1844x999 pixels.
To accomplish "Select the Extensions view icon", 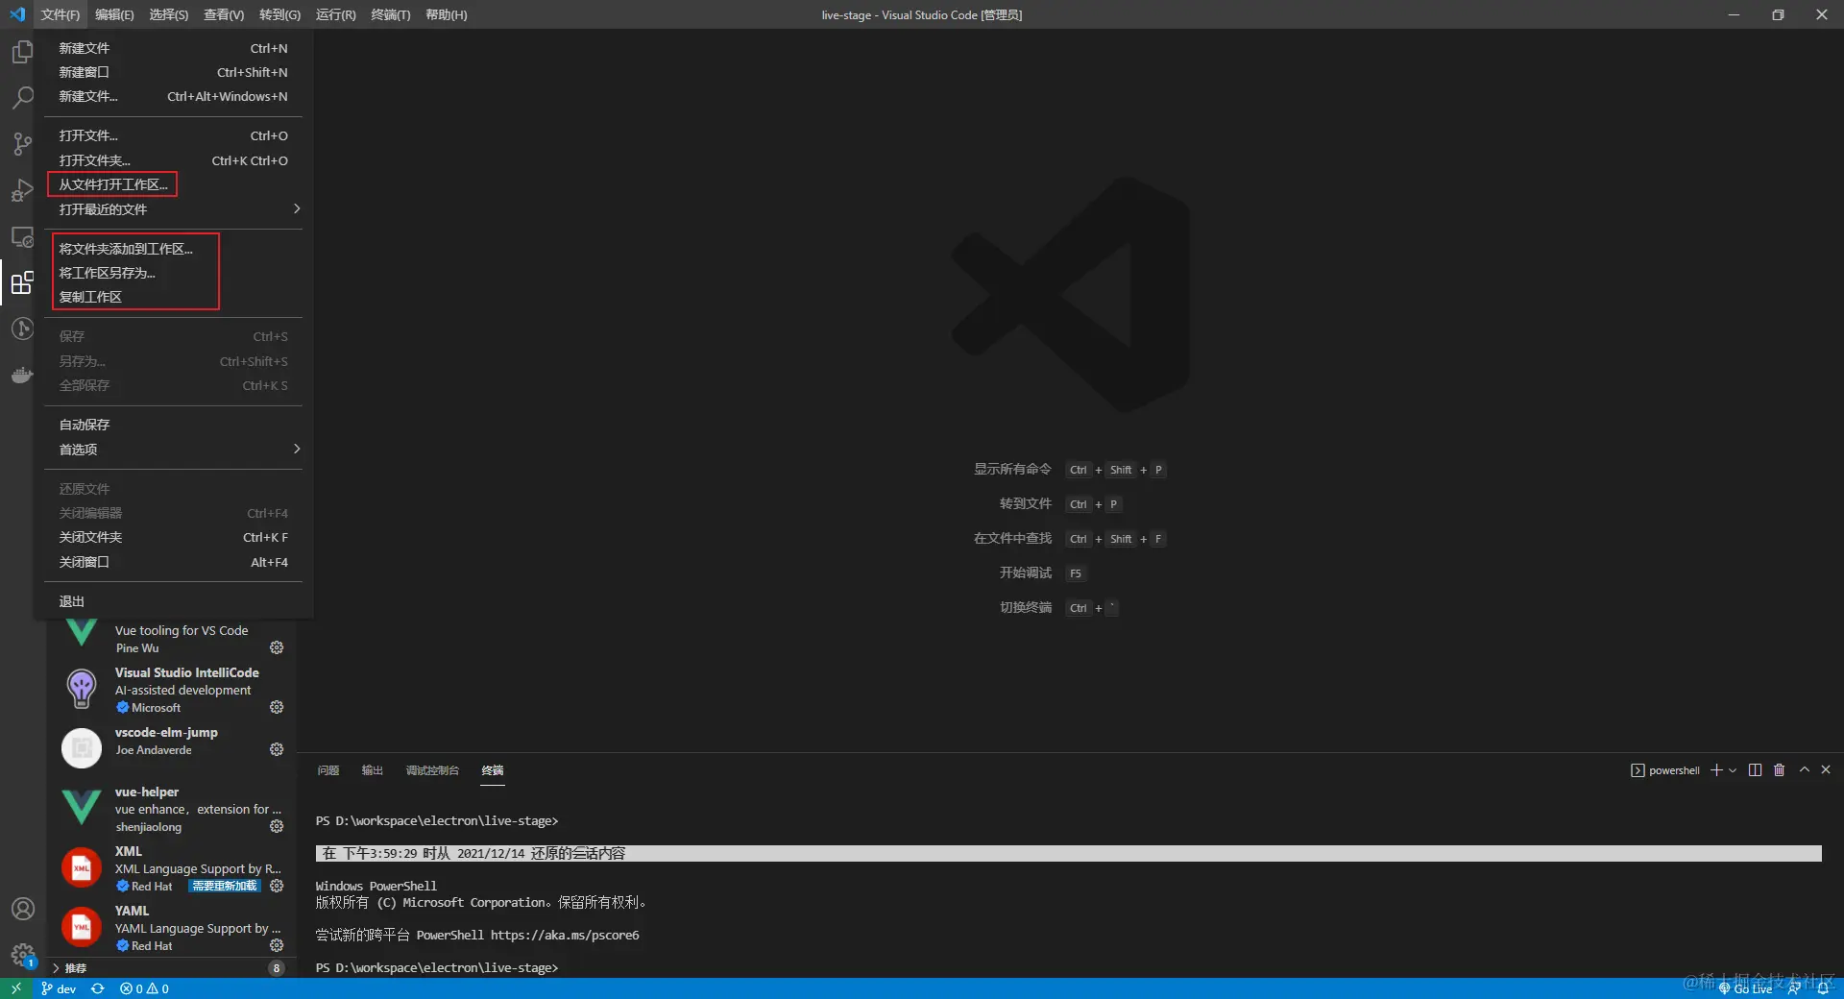I will (22, 283).
